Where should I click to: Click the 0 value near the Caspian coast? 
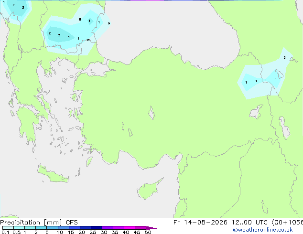pyautogui.click(x=284, y=57)
